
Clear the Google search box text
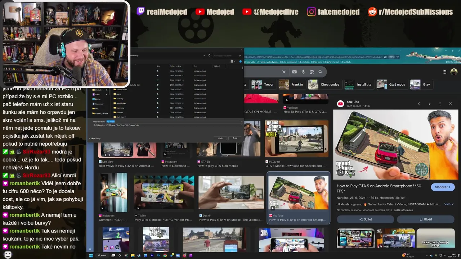[x=284, y=72]
